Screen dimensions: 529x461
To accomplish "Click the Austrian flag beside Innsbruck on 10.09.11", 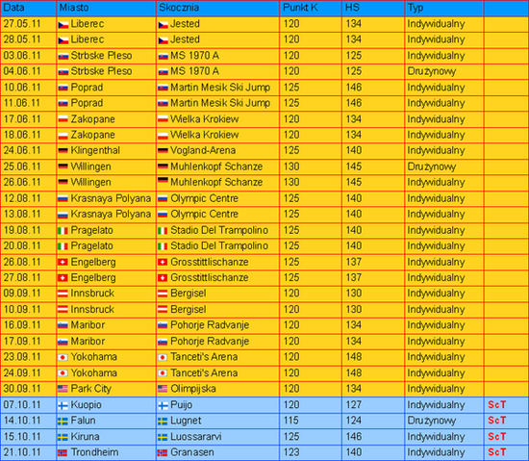I will [63, 310].
